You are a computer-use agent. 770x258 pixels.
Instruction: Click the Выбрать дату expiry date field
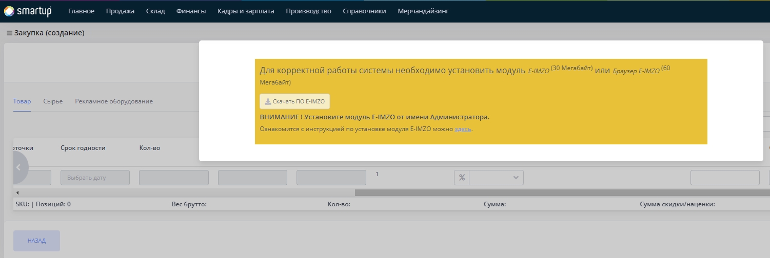click(x=95, y=178)
